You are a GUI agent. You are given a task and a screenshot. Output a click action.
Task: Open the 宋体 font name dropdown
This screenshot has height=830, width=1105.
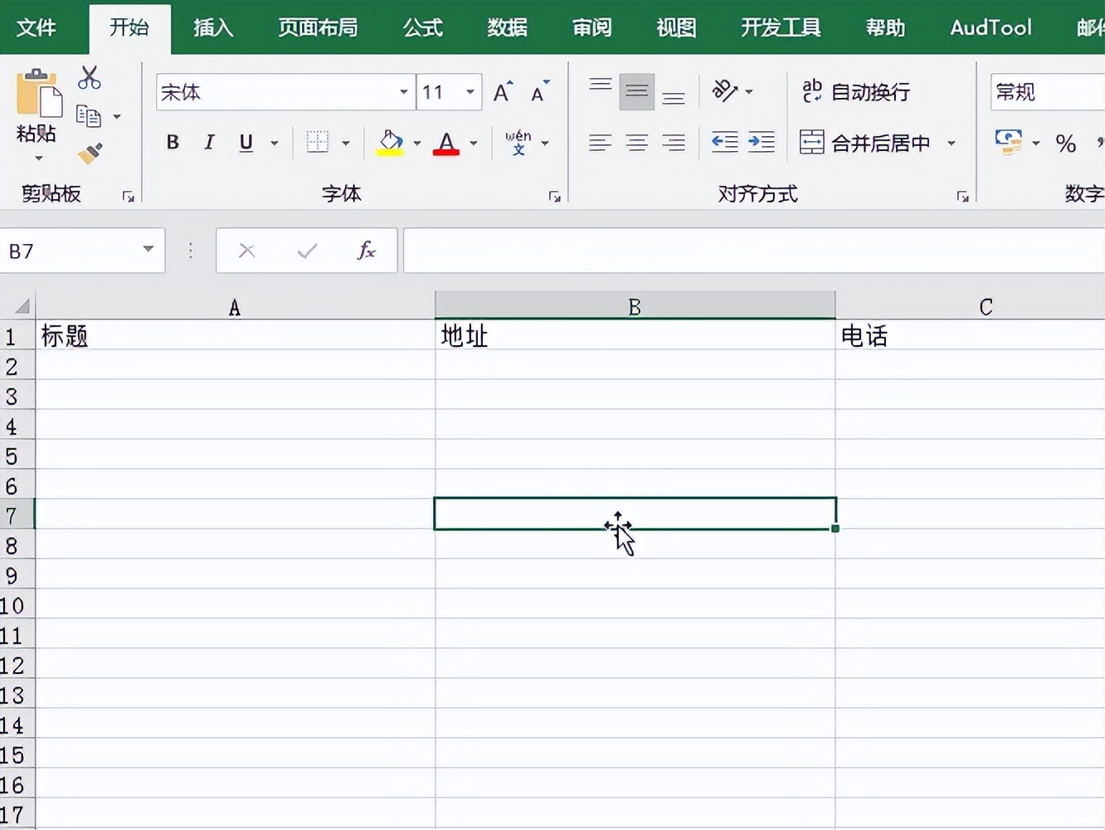pos(404,92)
